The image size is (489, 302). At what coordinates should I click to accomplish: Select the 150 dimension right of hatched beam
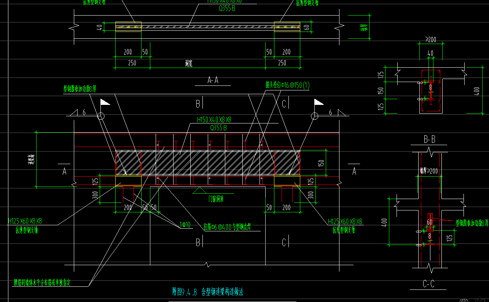coord(321,163)
